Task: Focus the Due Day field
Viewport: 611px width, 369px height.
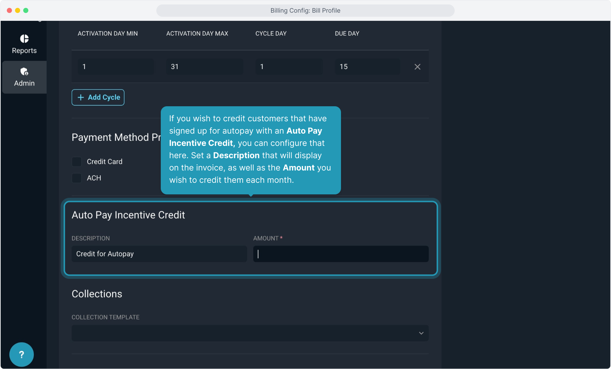Action: tap(367, 67)
